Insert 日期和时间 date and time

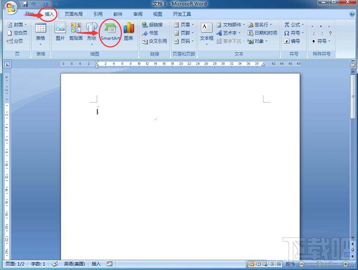pos(262,33)
